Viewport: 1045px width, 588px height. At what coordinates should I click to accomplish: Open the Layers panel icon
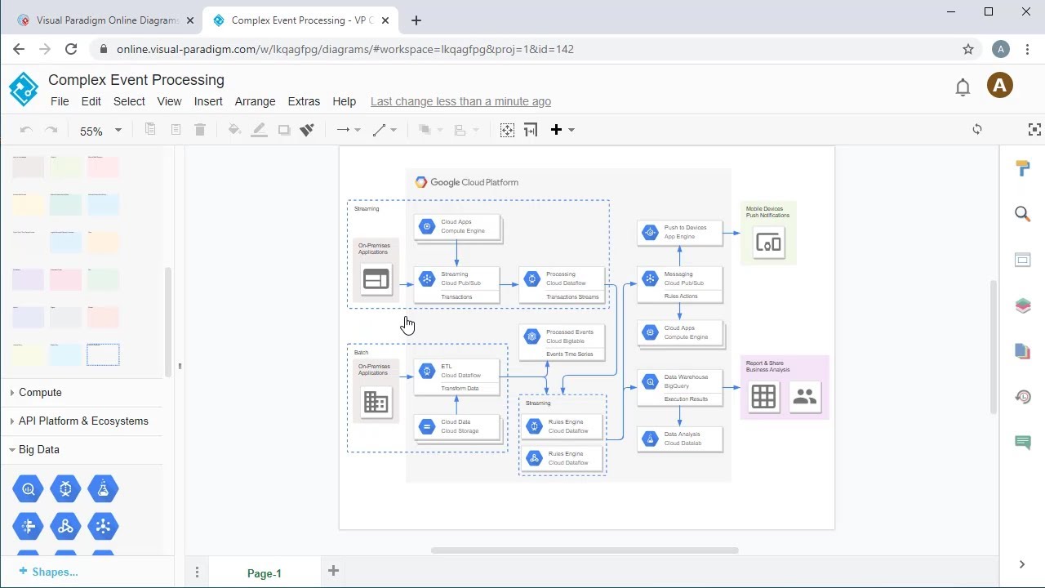[1023, 305]
